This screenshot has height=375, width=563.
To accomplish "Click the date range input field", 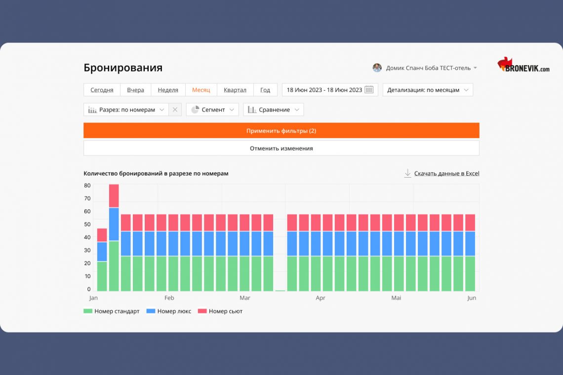I will [x=324, y=90].
